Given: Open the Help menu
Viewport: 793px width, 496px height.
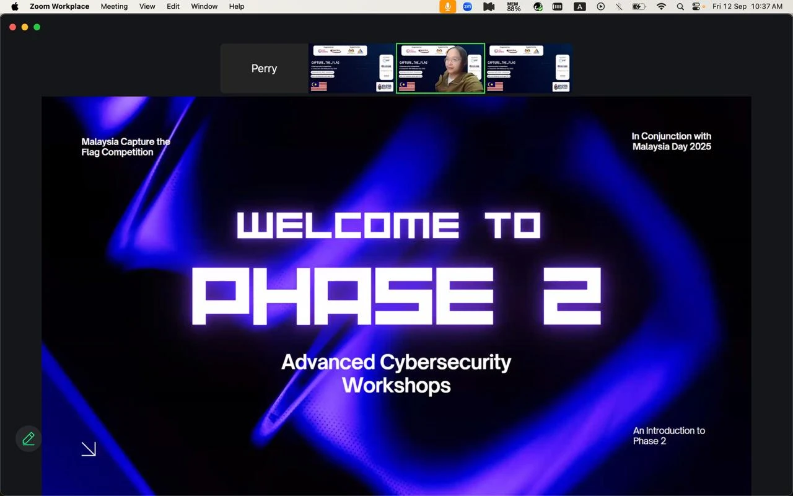Looking at the screenshot, I should 237,7.
